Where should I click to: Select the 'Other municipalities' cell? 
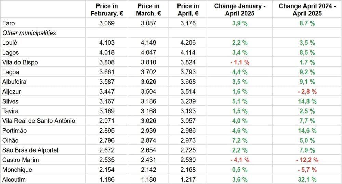click(29, 33)
